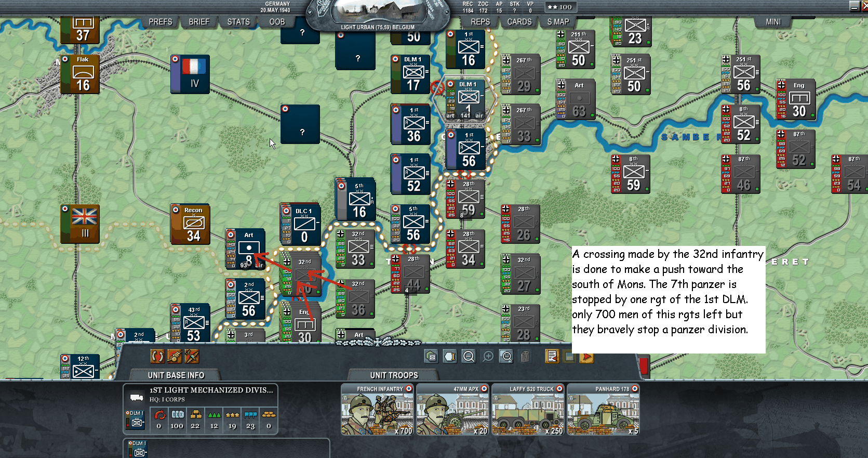Viewport: 868px width, 458px height.
Task: Select the French 2nd division 56 counter
Action: click(245, 299)
